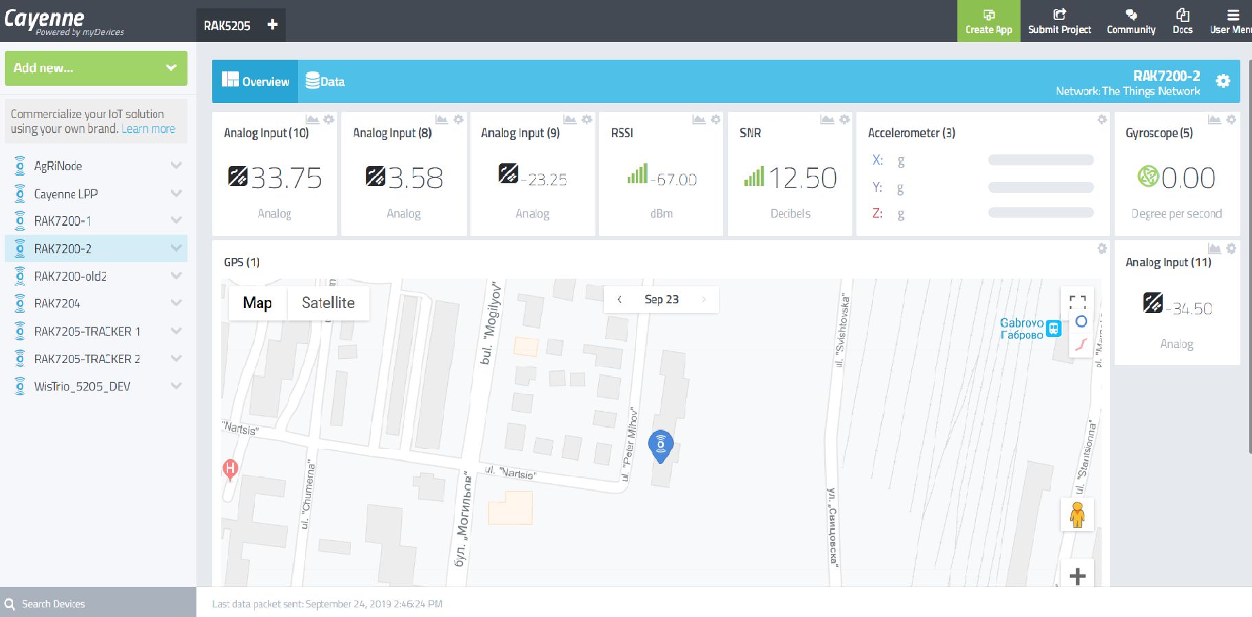Image resolution: width=1252 pixels, height=617 pixels.
Task: Open settings gear on Gyroscope (5) widget
Action: click(x=1231, y=119)
